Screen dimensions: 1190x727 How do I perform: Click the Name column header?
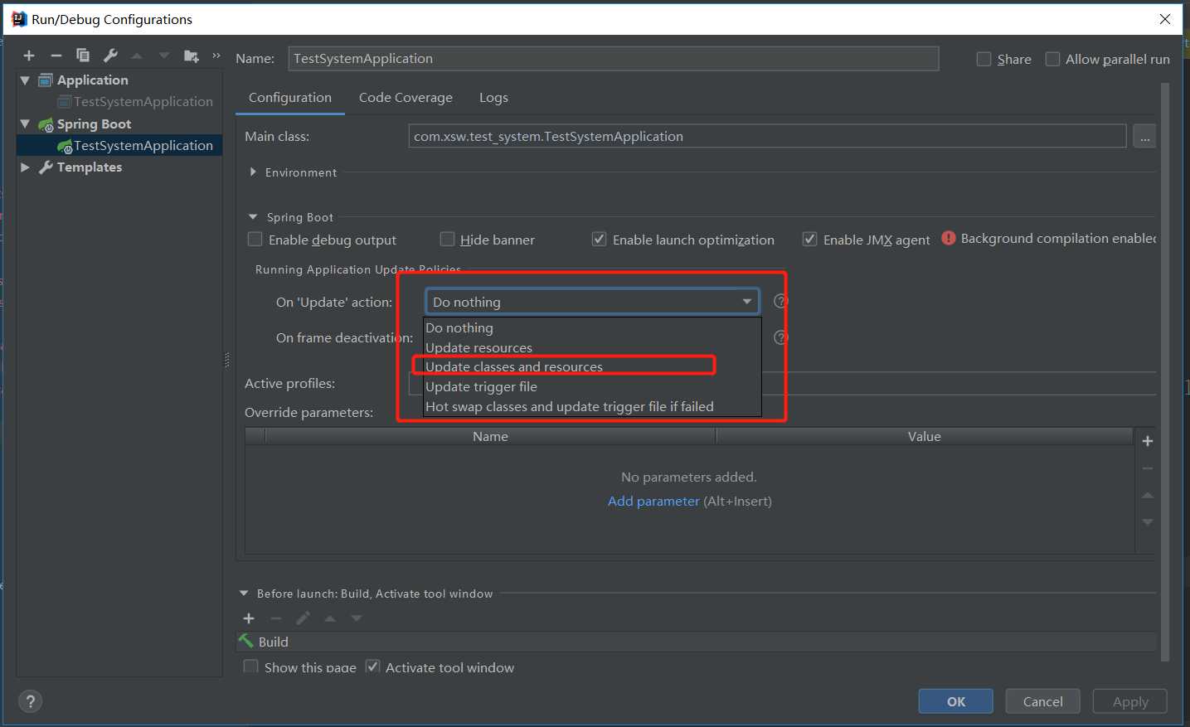[490, 436]
